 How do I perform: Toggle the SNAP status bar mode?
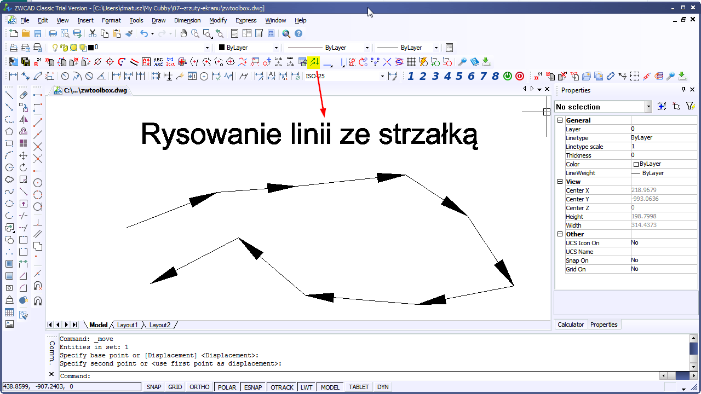coord(154,387)
